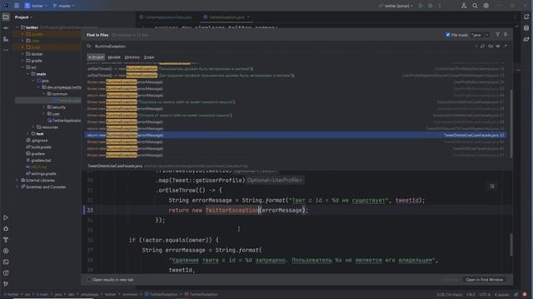
Task: Open Terminal tool window icon
Action: [6, 262]
